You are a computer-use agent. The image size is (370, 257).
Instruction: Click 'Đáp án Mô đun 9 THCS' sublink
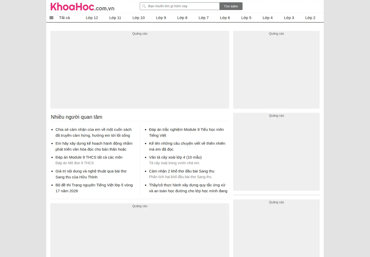click(x=75, y=163)
